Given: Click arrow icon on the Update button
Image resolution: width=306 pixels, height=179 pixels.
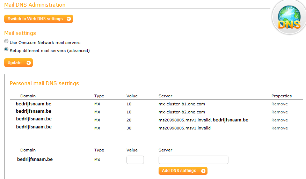Looking at the screenshot, I should (29, 63).
